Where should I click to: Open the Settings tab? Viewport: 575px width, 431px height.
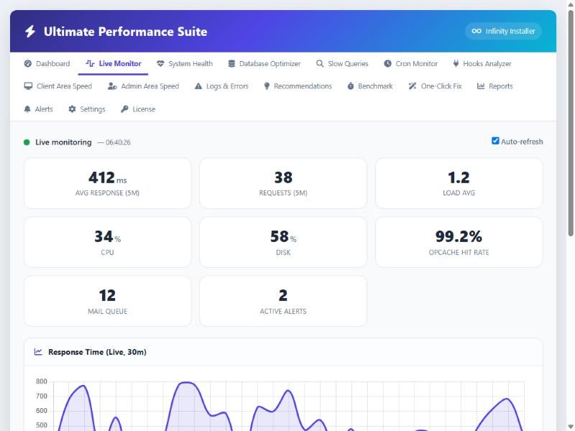[x=87, y=109]
